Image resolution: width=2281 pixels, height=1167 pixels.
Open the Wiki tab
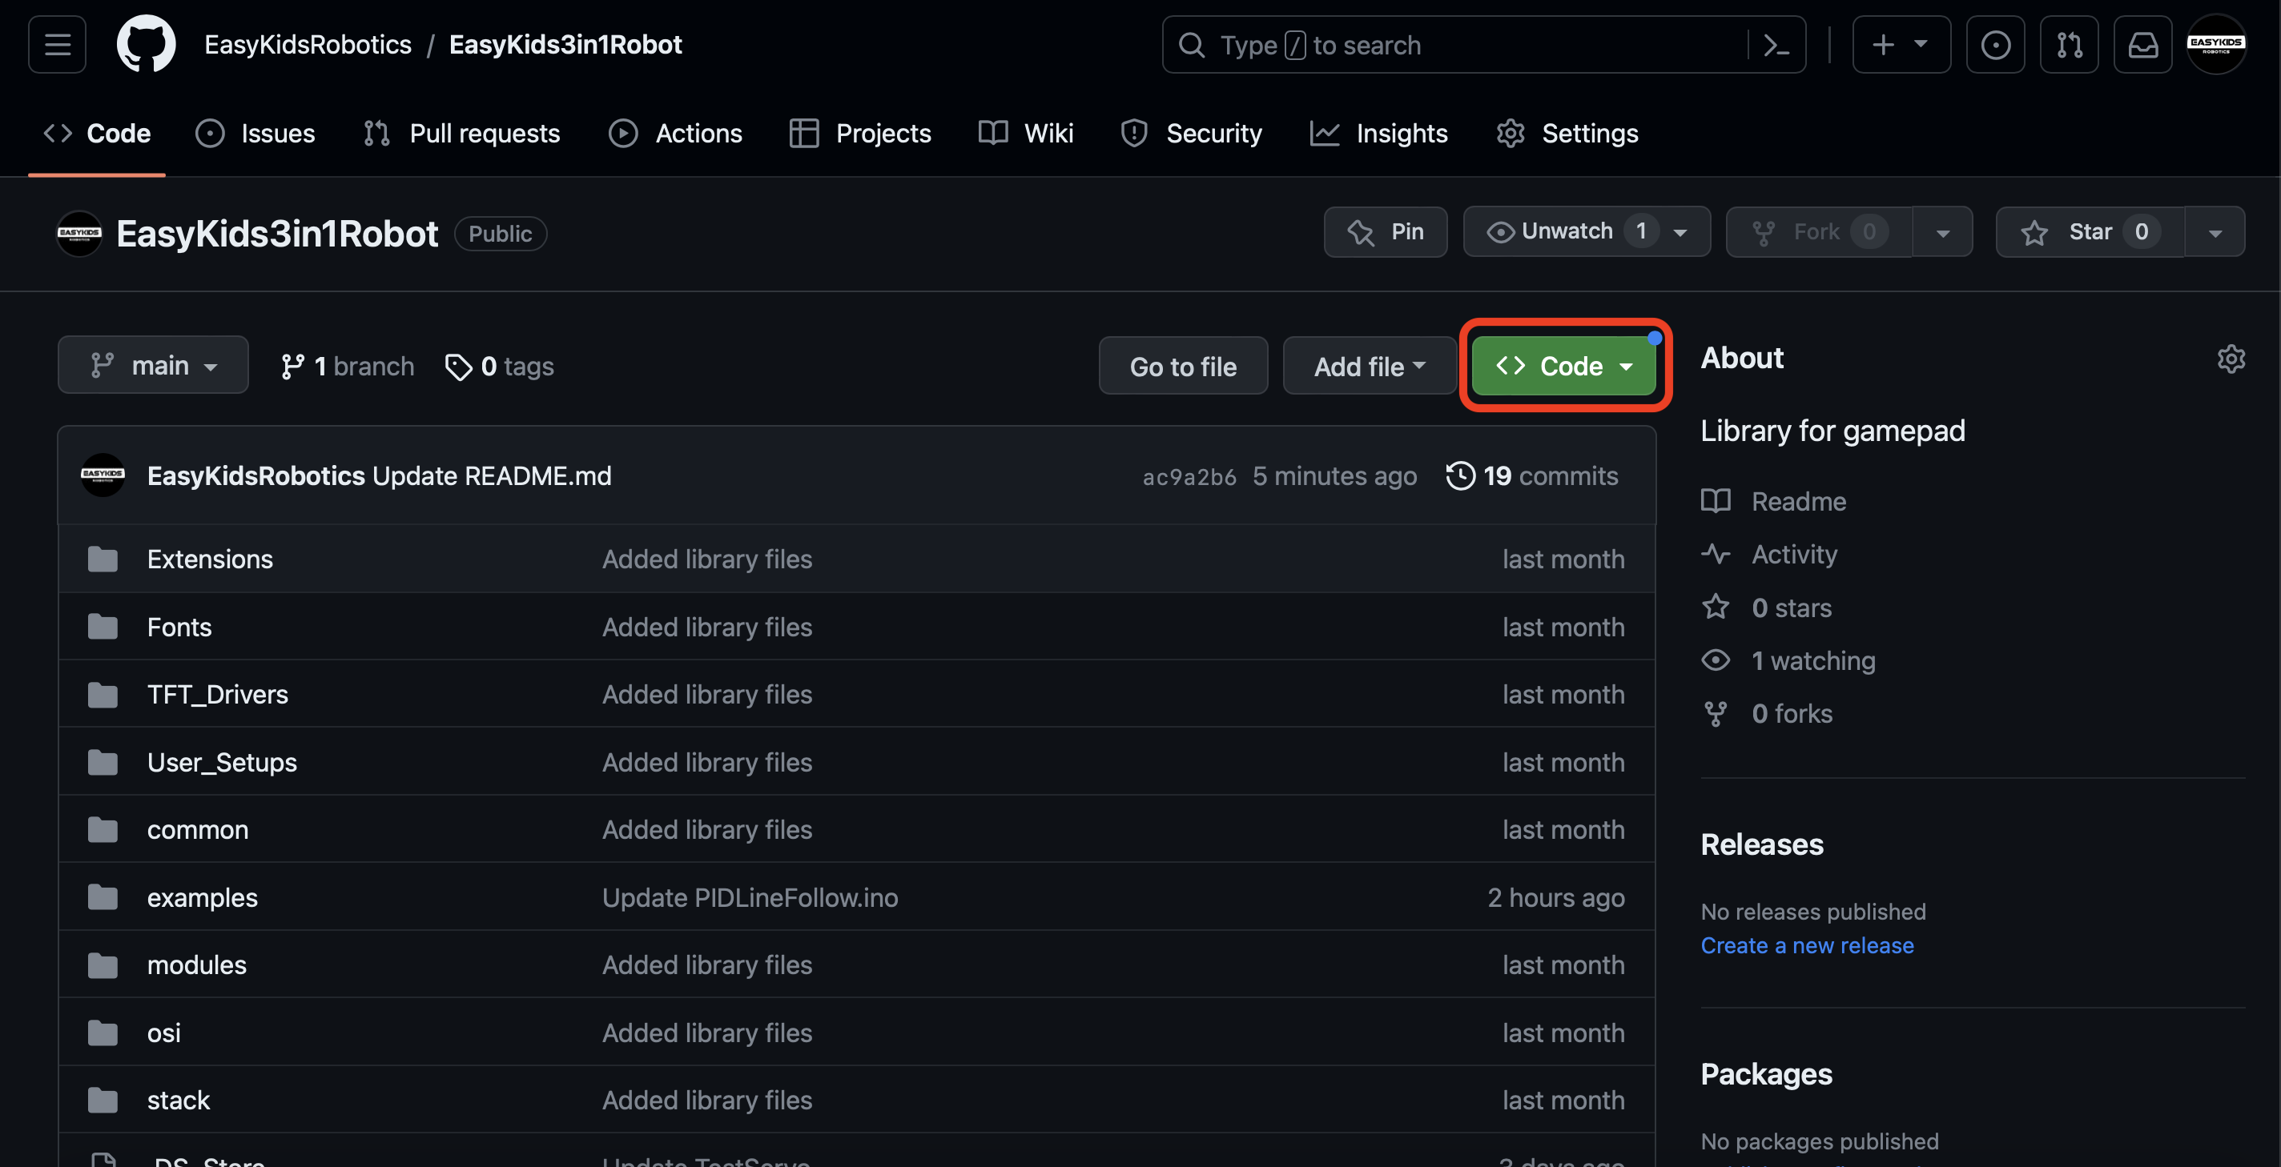1025,134
